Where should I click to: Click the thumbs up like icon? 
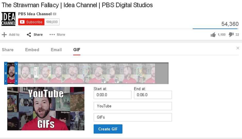click(213, 35)
